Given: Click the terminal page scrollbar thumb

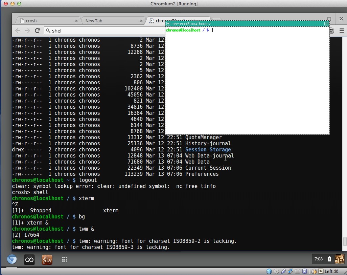Looking at the screenshot, I should [x=345, y=241].
